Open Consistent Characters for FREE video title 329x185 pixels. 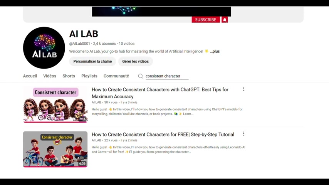[x=163, y=135]
